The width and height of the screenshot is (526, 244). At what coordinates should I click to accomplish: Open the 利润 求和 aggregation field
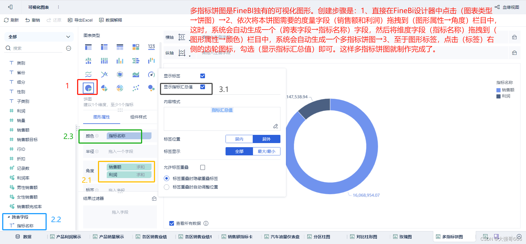(129, 175)
